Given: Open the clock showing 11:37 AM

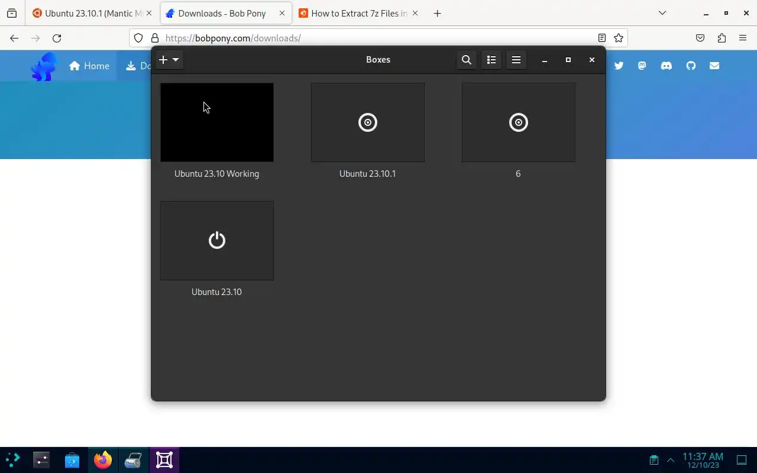Looking at the screenshot, I should pos(703,460).
